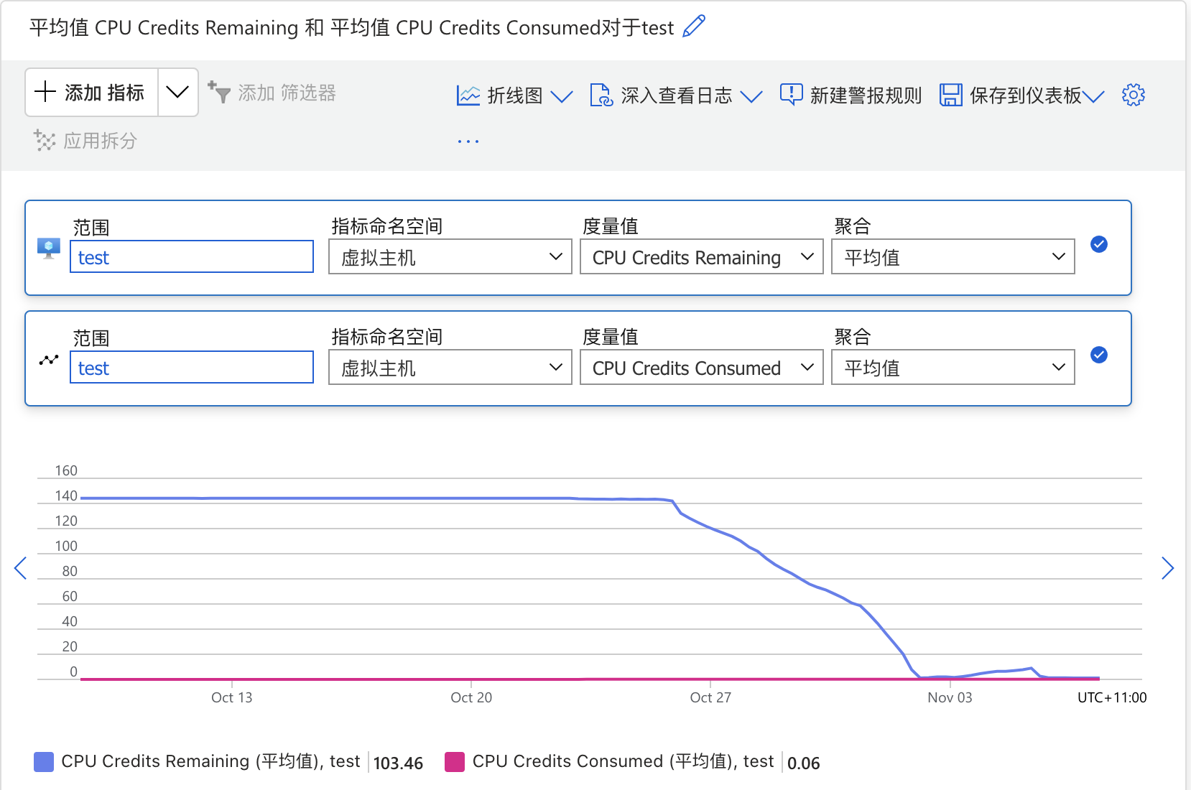
Task: Click the monitor icon beside the first metric scope
Action: (x=47, y=248)
